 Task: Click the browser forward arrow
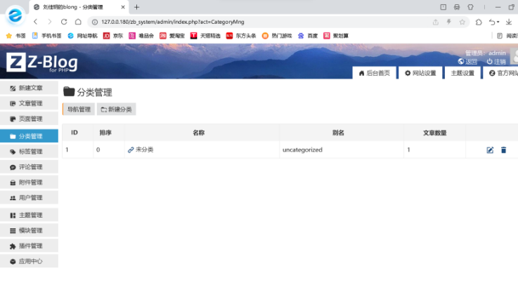[50, 22]
